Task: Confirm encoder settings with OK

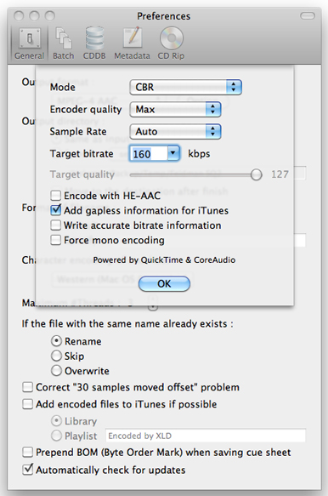Action: [164, 284]
